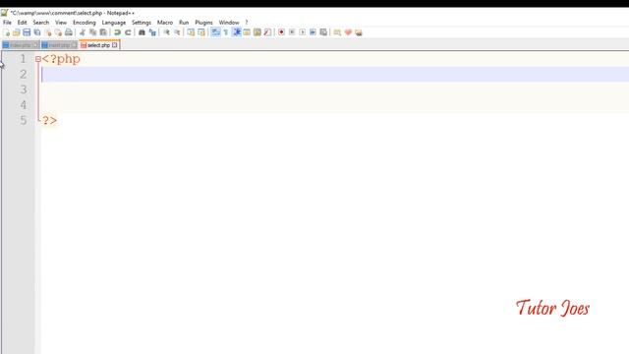Click the Zoom Out toolbar icon

click(x=177, y=32)
